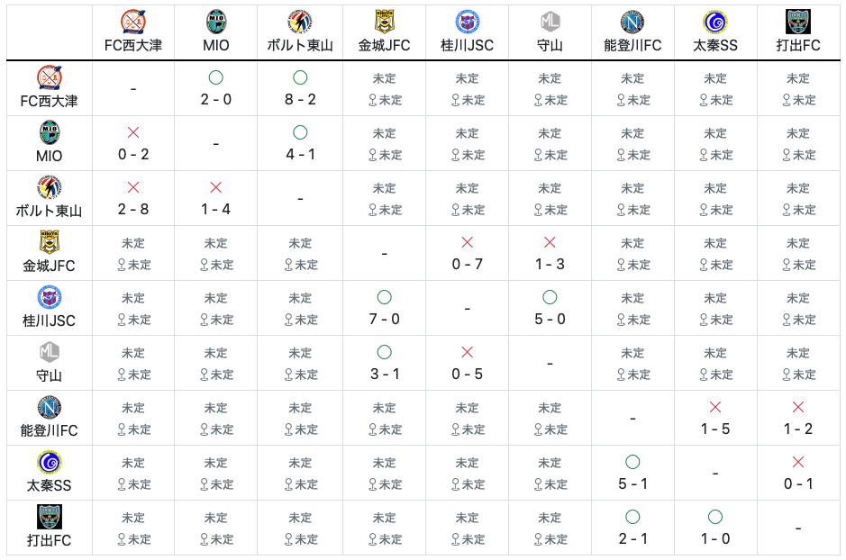The width and height of the screenshot is (846, 560).
Task: Open 桂川JSC vs 金城JFC 7 - 0 result
Action: [384, 319]
